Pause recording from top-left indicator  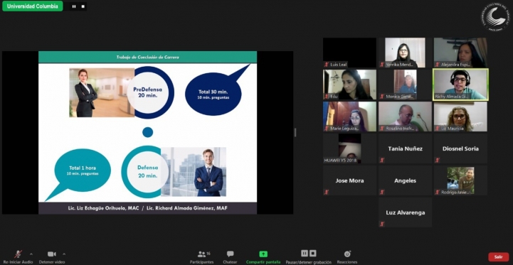74,6
